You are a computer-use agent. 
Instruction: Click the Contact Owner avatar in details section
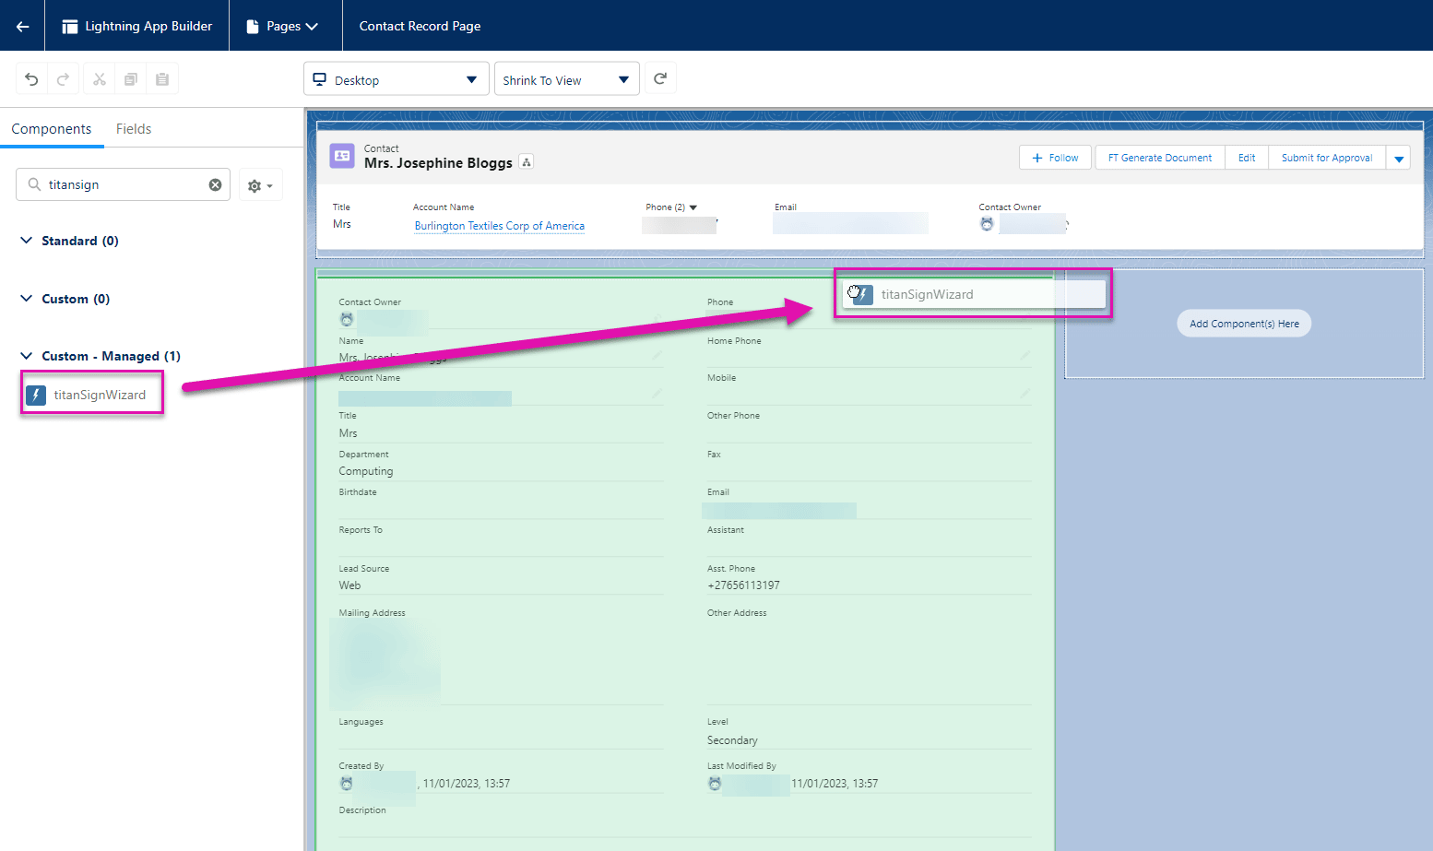click(347, 320)
